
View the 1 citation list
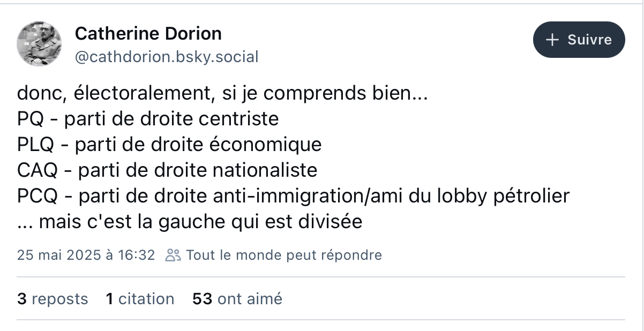(x=140, y=299)
